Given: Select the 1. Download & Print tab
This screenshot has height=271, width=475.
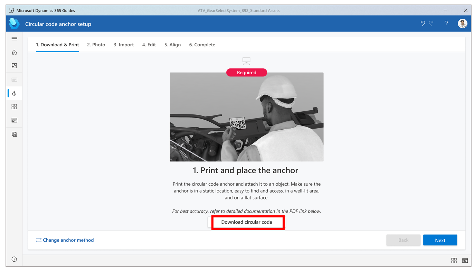Looking at the screenshot, I should 57,45.
